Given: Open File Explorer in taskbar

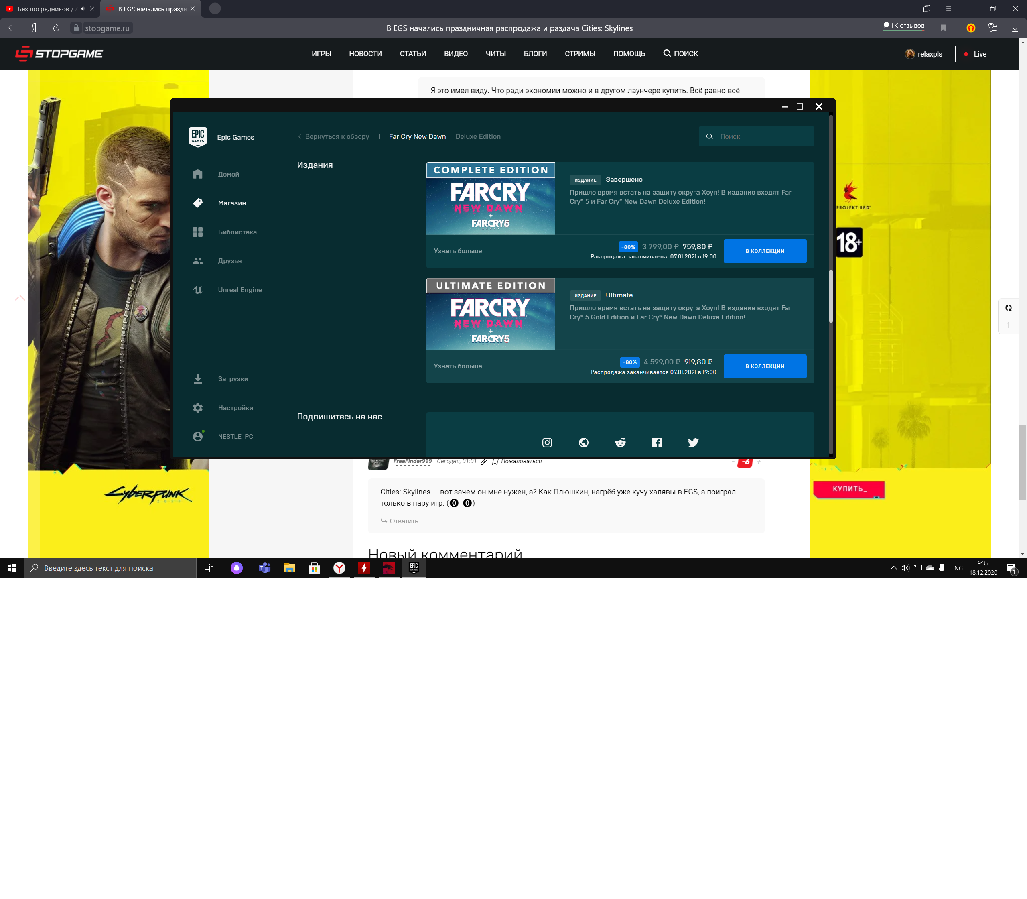Looking at the screenshot, I should (x=289, y=568).
